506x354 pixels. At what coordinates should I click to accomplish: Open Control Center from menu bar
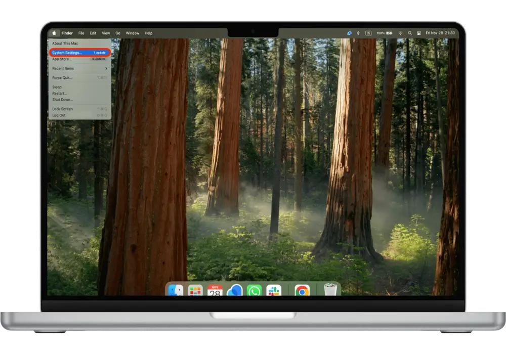click(x=419, y=33)
